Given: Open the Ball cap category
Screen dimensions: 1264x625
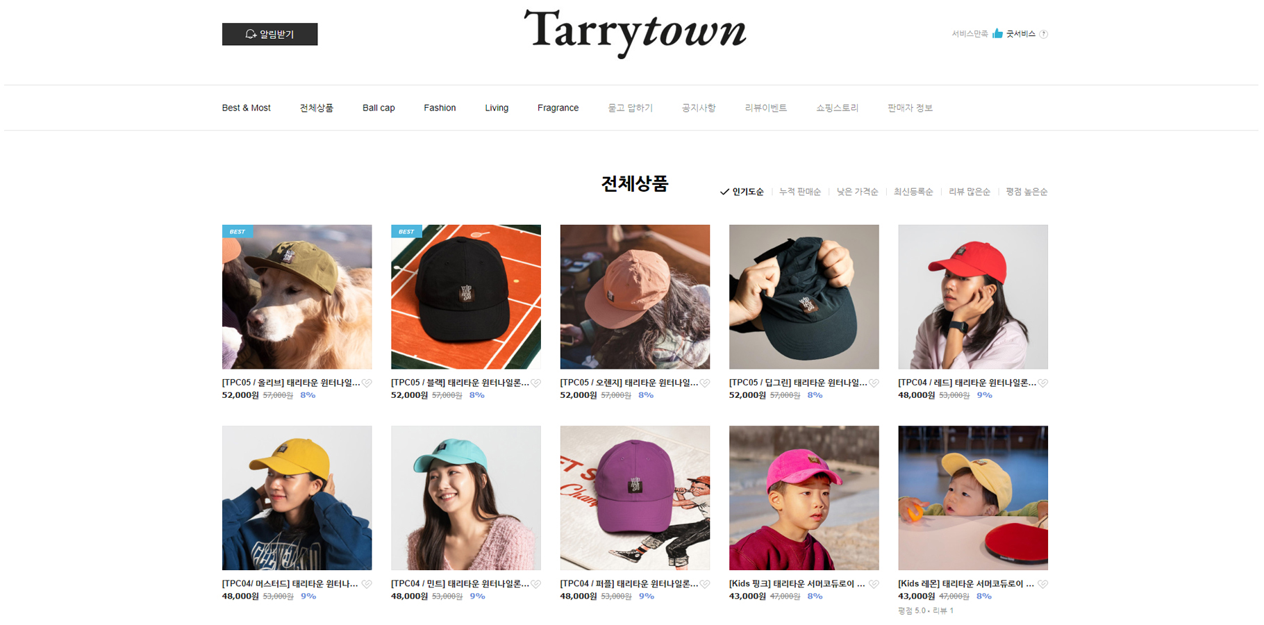Looking at the screenshot, I should coord(379,108).
